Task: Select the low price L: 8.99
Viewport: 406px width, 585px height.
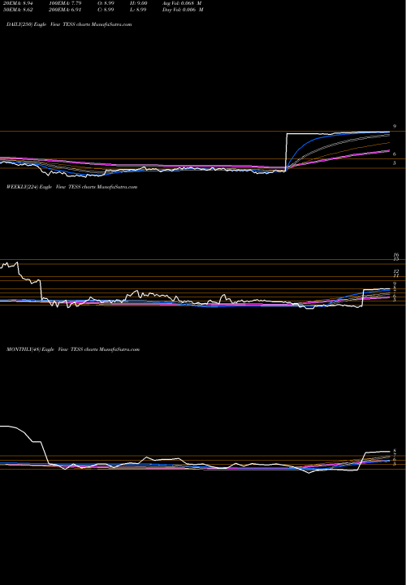Action: pyautogui.click(x=140, y=10)
